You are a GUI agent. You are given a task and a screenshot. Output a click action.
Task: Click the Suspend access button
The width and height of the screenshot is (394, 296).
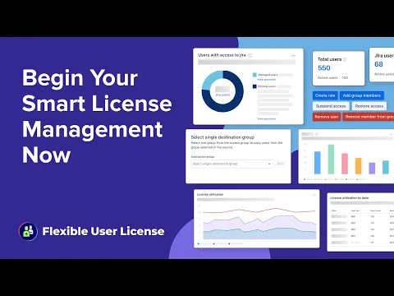[331, 106]
